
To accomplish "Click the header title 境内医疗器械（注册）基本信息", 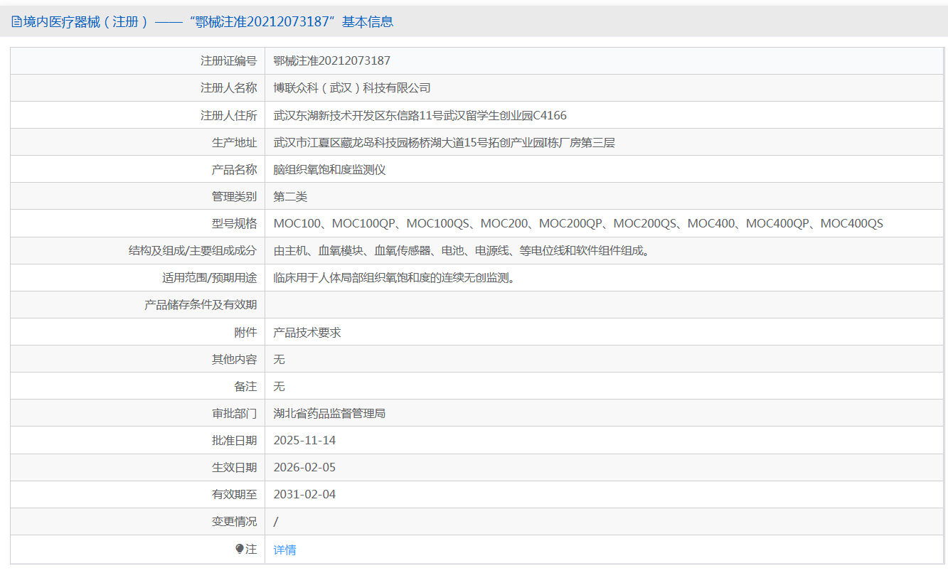I will click(208, 22).
